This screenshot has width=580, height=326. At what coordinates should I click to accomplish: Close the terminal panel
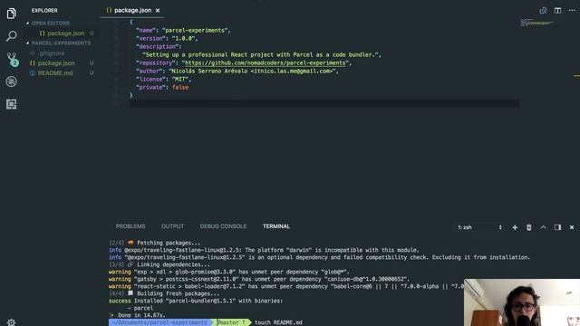(572, 227)
